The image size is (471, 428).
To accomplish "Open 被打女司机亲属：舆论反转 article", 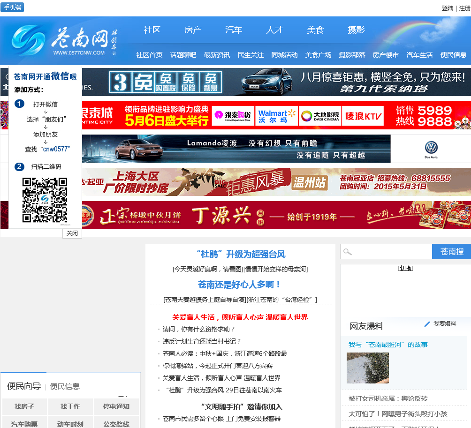I will pos(388,398).
